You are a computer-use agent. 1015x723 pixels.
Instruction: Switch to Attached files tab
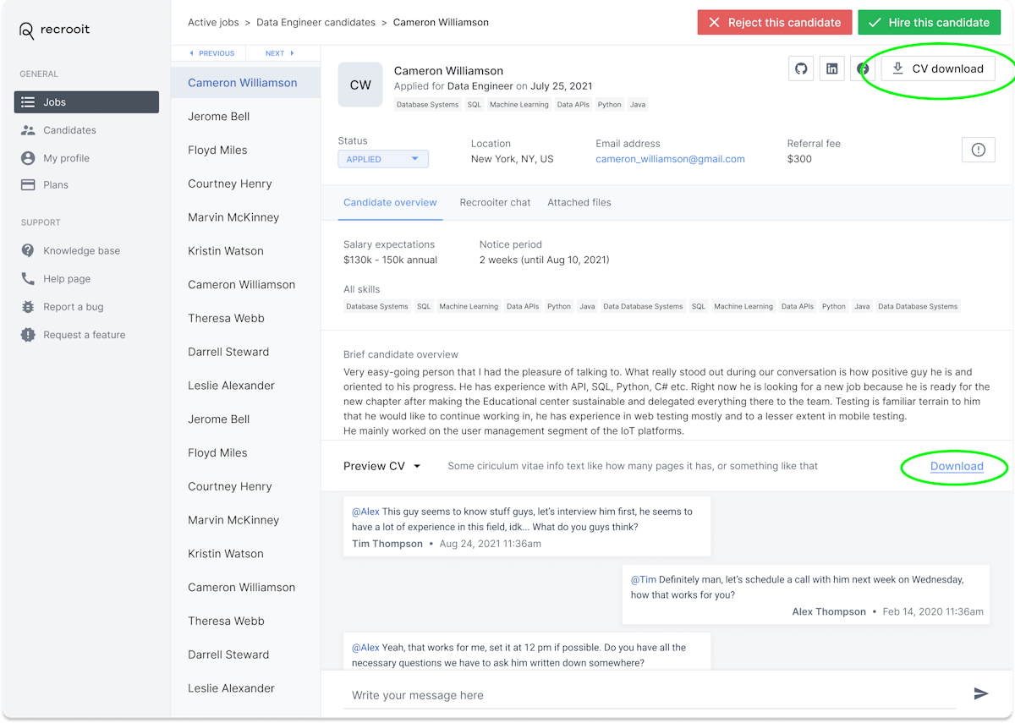[579, 203]
